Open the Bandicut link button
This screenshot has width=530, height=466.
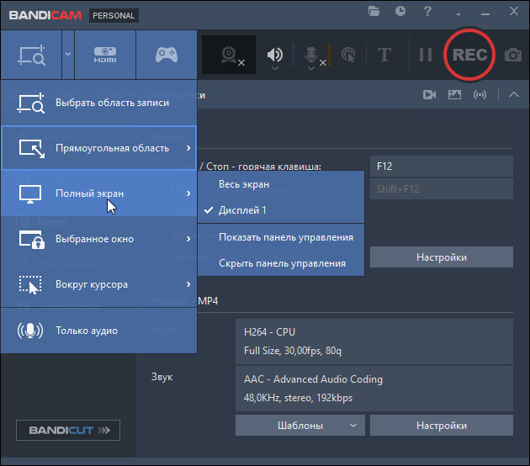coord(68,431)
